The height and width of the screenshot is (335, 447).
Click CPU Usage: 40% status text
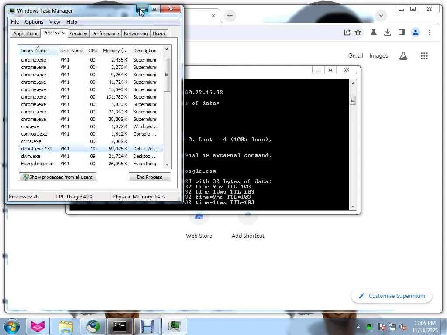pos(74,197)
